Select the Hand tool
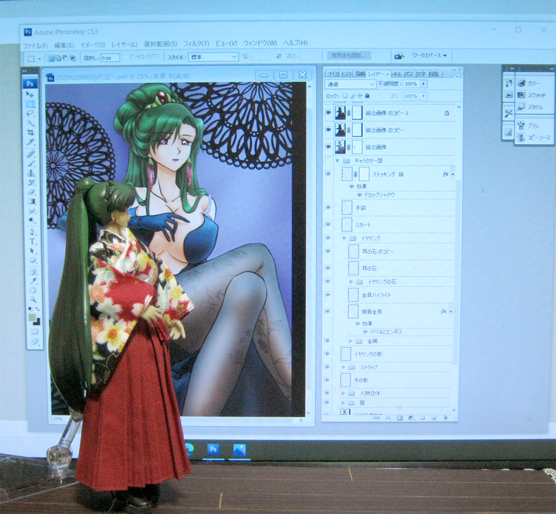Image resolution: width=556 pixels, height=514 pixels. [x=33, y=290]
